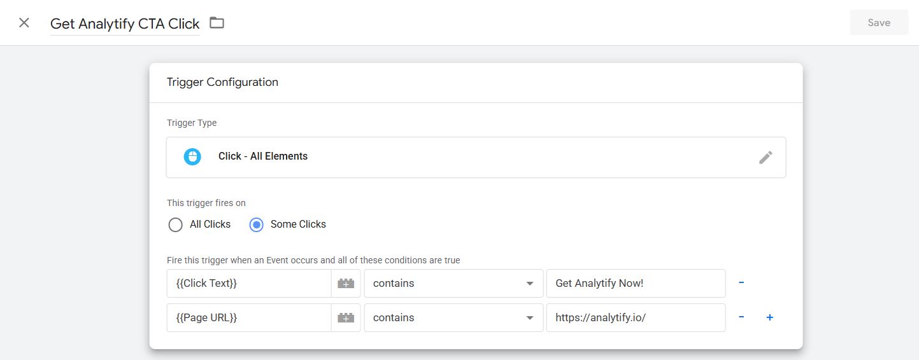Click the variable picker icon beside Page URL
The width and height of the screenshot is (919, 360).
click(x=346, y=318)
